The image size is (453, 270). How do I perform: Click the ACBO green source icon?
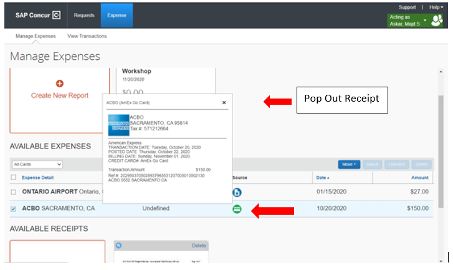point(237,209)
